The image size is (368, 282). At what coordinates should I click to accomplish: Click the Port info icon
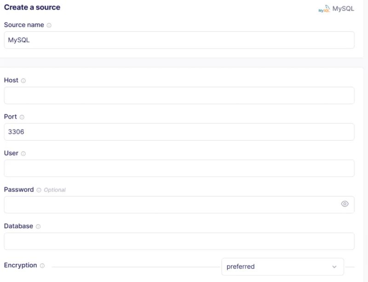point(22,117)
